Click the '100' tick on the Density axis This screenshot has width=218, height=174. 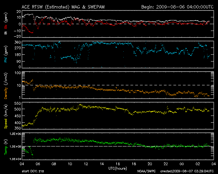click(x=17, y=73)
